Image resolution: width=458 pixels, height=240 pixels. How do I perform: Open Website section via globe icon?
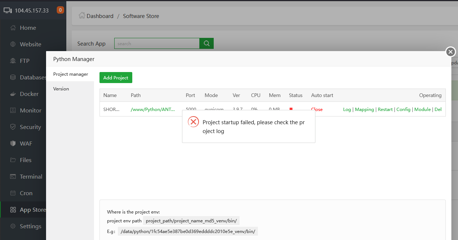tap(13, 44)
